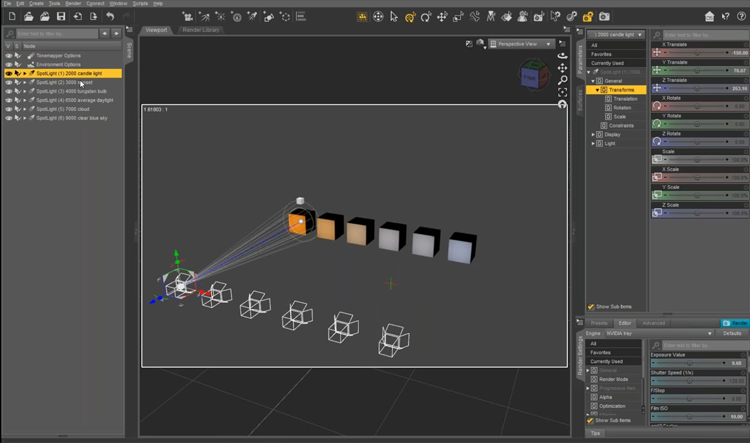Uncheck Show Sub Items in Parameters pane
Screen dimensions: 750x443
[x=590, y=307]
